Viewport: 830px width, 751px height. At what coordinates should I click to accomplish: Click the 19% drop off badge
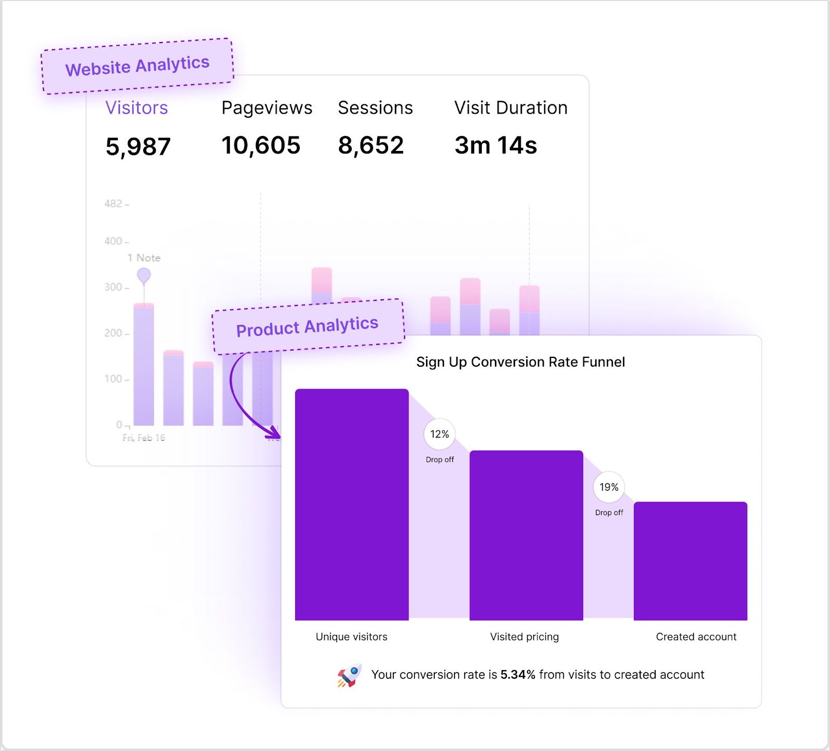[x=609, y=487]
